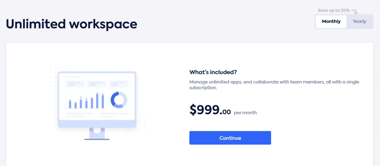Click the curved arrow beside Save up to 20%

354,11
